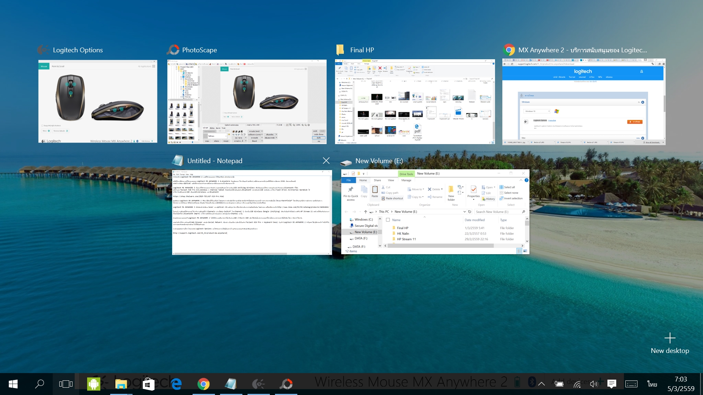Open the Task View taskbar button

click(x=66, y=384)
